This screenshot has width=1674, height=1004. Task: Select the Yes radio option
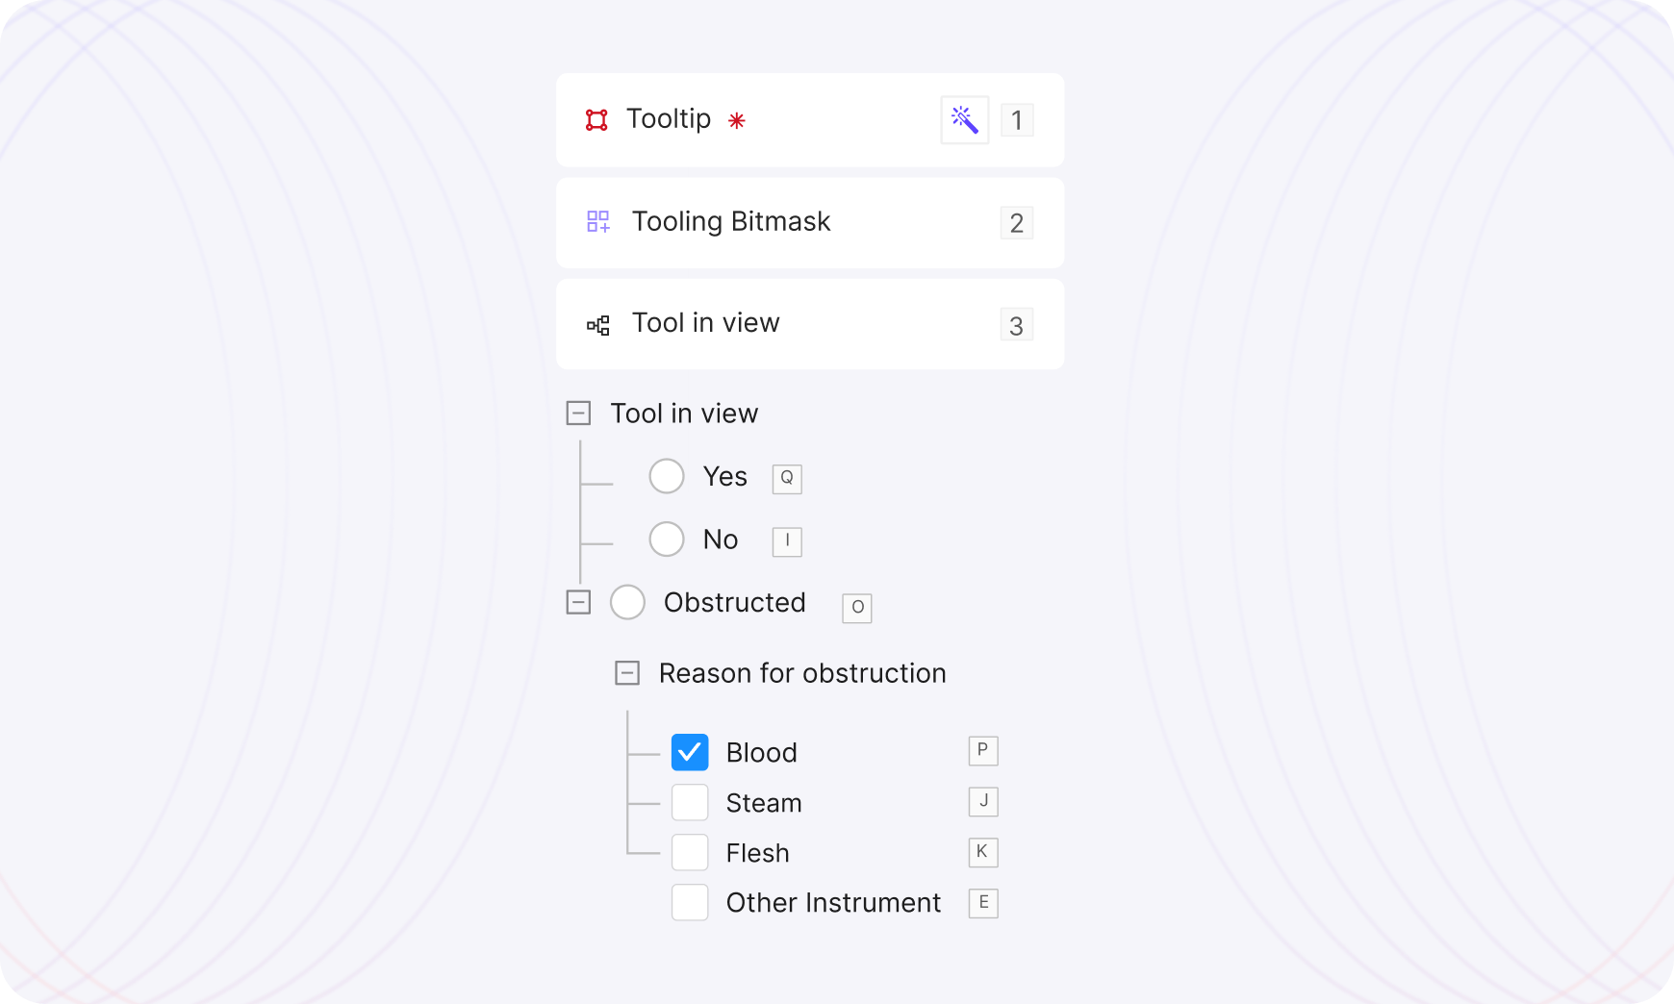(x=667, y=476)
